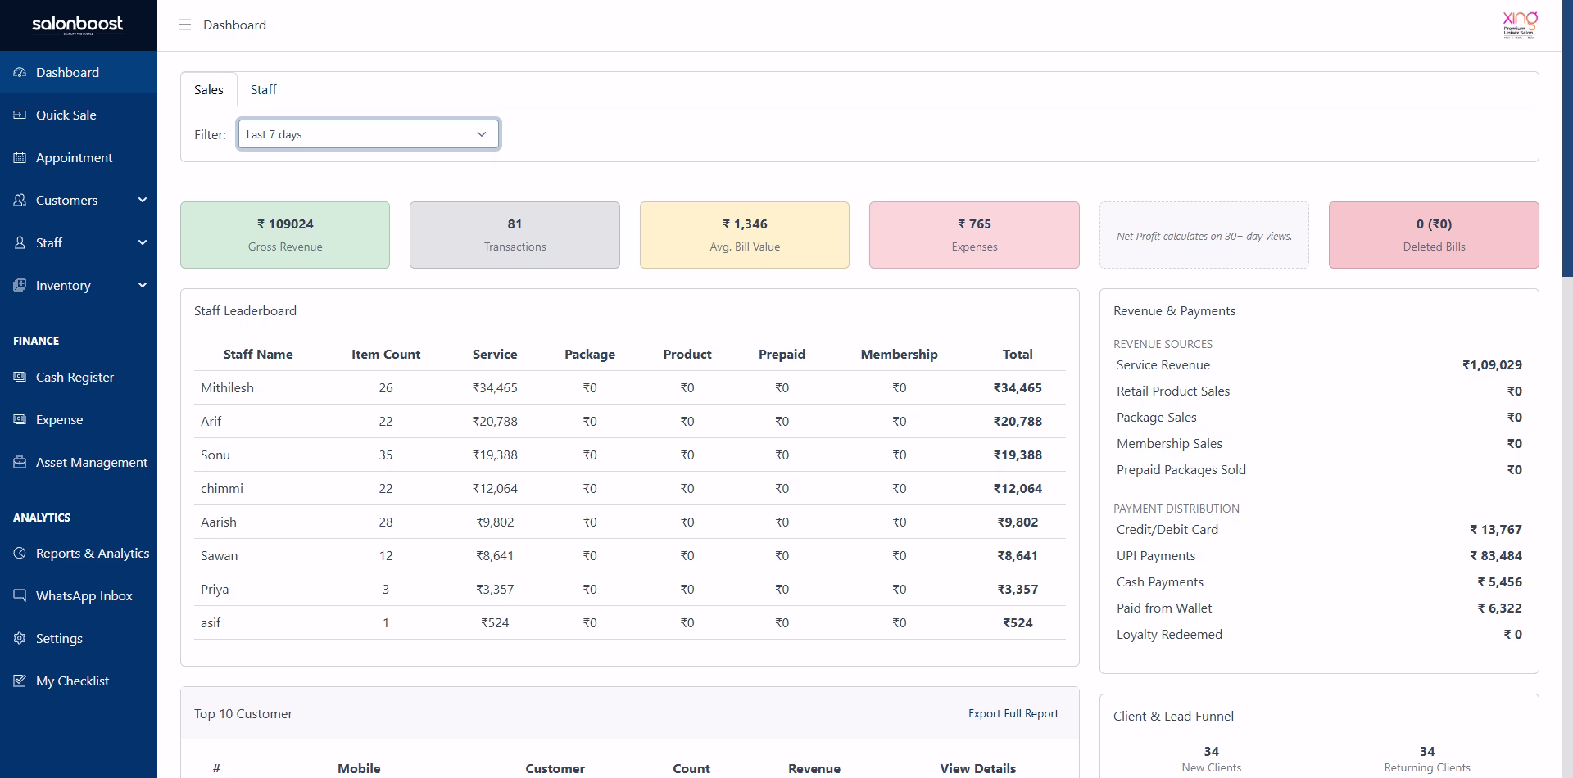Screen dimensions: 1573x778
Task: Click the Total column header in leaderboard
Action: click(x=1018, y=354)
